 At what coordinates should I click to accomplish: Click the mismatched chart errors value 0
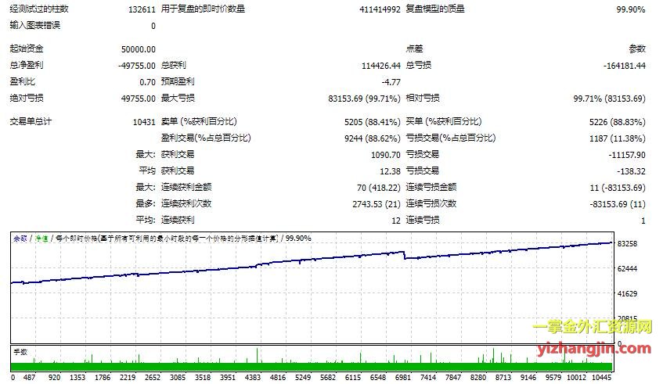coord(153,26)
